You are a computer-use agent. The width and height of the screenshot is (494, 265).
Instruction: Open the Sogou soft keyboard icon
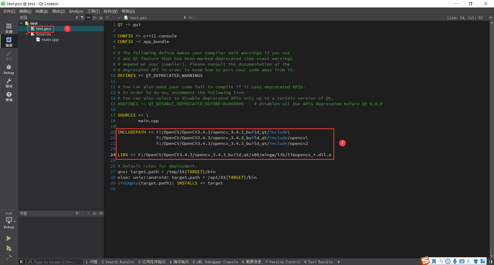pyautogui.click(x=462, y=261)
